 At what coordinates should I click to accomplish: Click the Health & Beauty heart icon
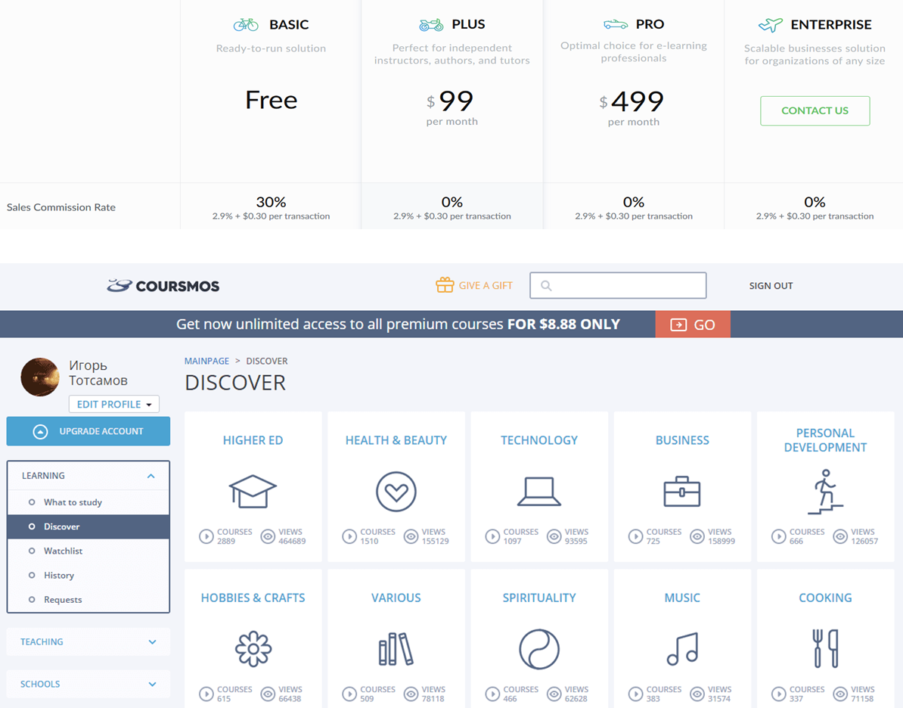[x=396, y=492]
